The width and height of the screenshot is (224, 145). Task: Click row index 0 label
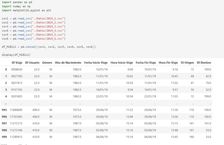6,70
